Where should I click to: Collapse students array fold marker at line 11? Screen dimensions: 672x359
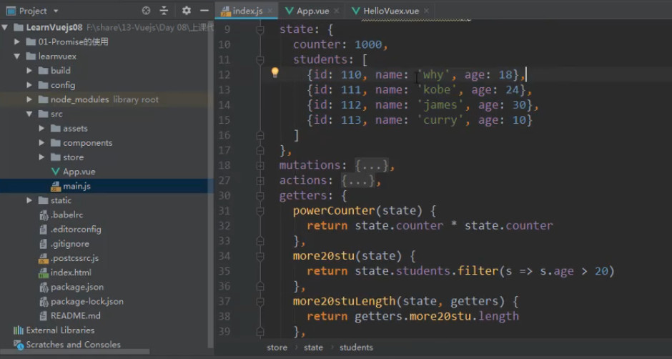pos(260,59)
